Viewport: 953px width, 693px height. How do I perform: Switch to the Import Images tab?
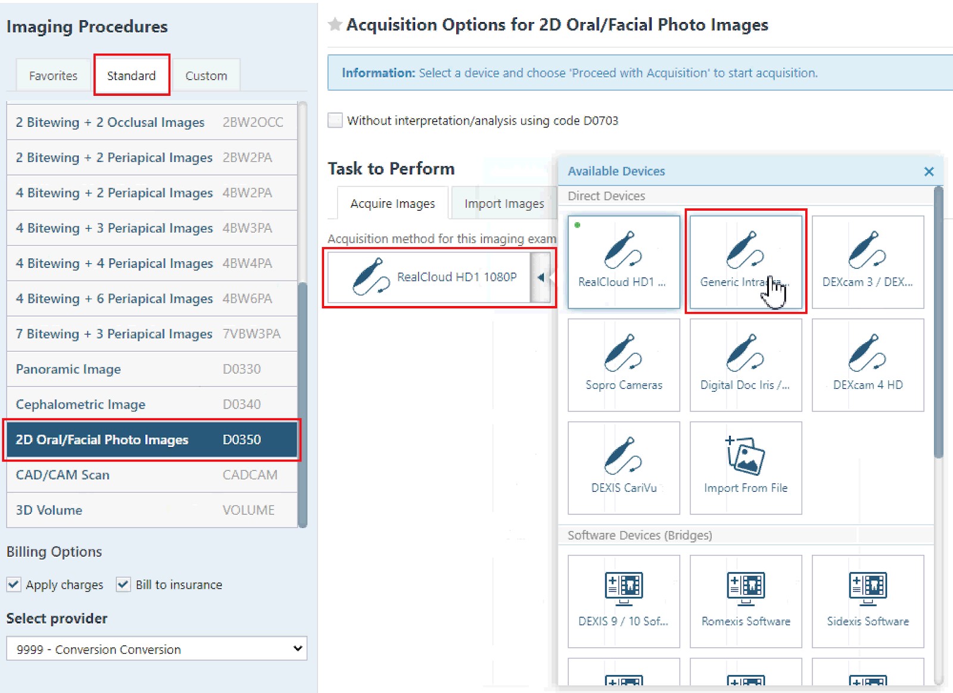504,204
